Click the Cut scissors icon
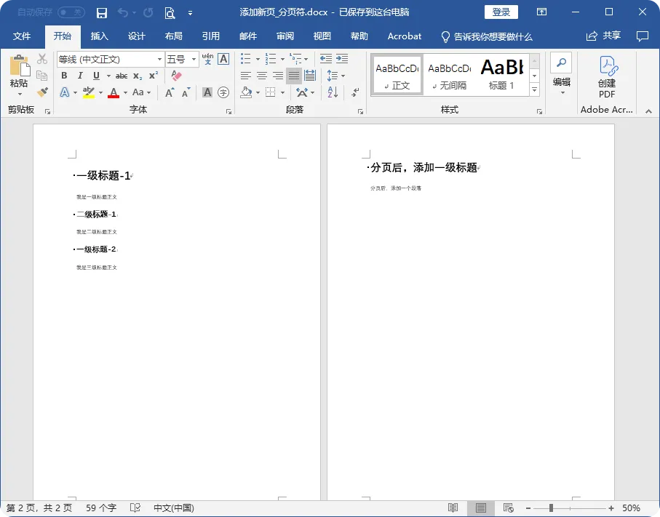Screen dimensions: 660x517 (x=42, y=59)
